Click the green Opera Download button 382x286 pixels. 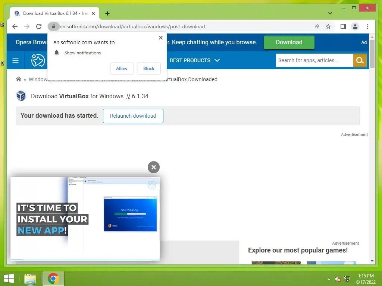pyautogui.click(x=289, y=42)
